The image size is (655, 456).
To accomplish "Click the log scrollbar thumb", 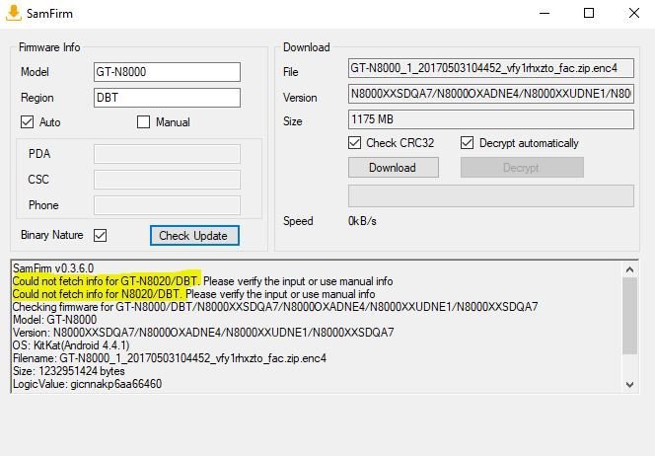I will [x=630, y=316].
